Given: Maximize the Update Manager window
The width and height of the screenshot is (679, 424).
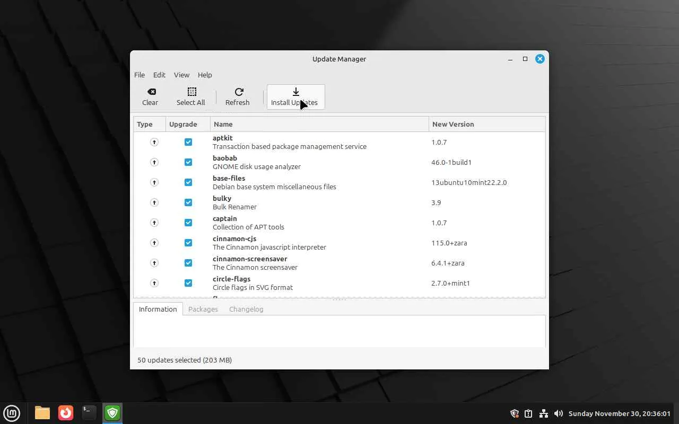Looking at the screenshot, I should (525, 59).
